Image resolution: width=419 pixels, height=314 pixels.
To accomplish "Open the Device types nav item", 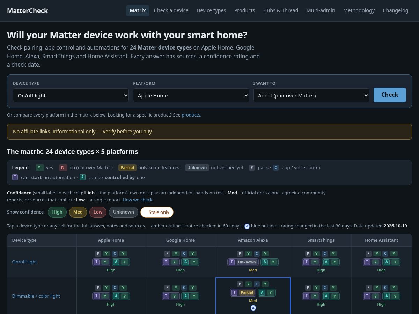I will coord(211,10).
